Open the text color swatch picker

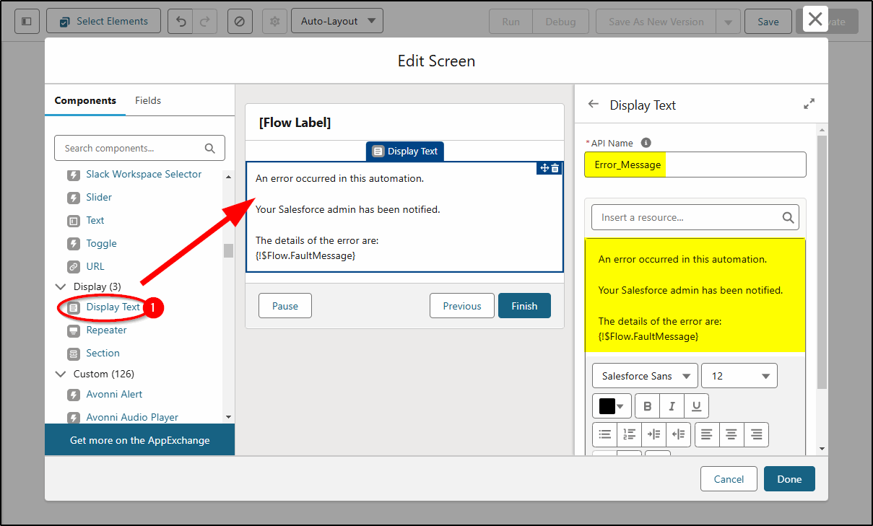pyautogui.click(x=611, y=406)
